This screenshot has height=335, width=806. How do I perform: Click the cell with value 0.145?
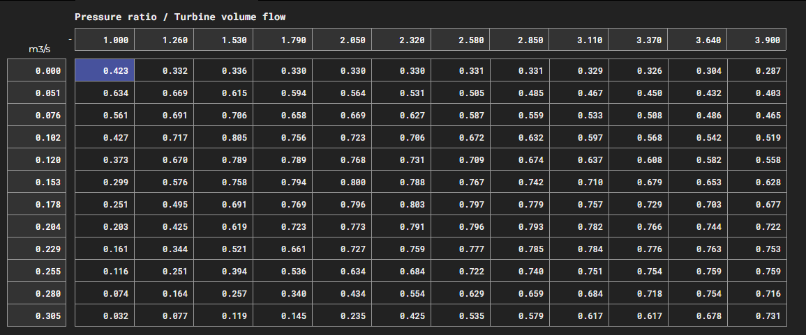click(283, 315)
